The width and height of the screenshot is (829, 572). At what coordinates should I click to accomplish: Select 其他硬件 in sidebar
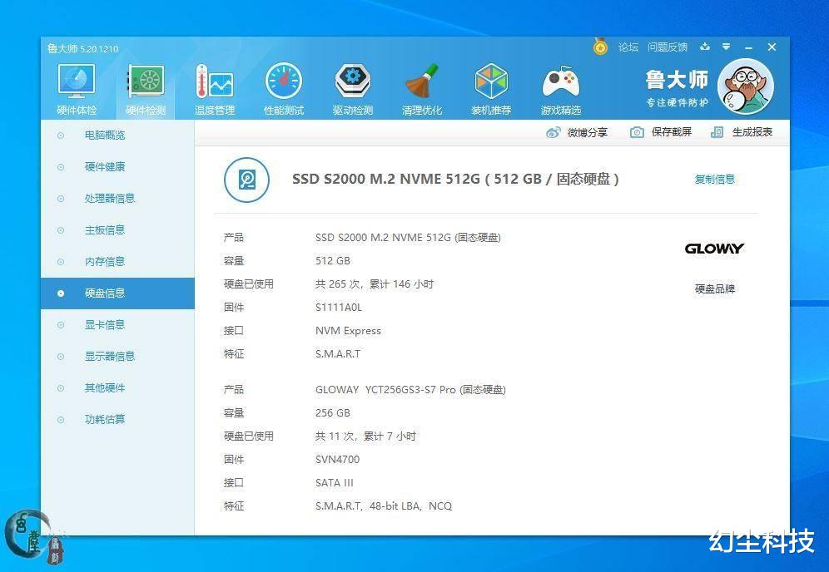pos(117,388)
